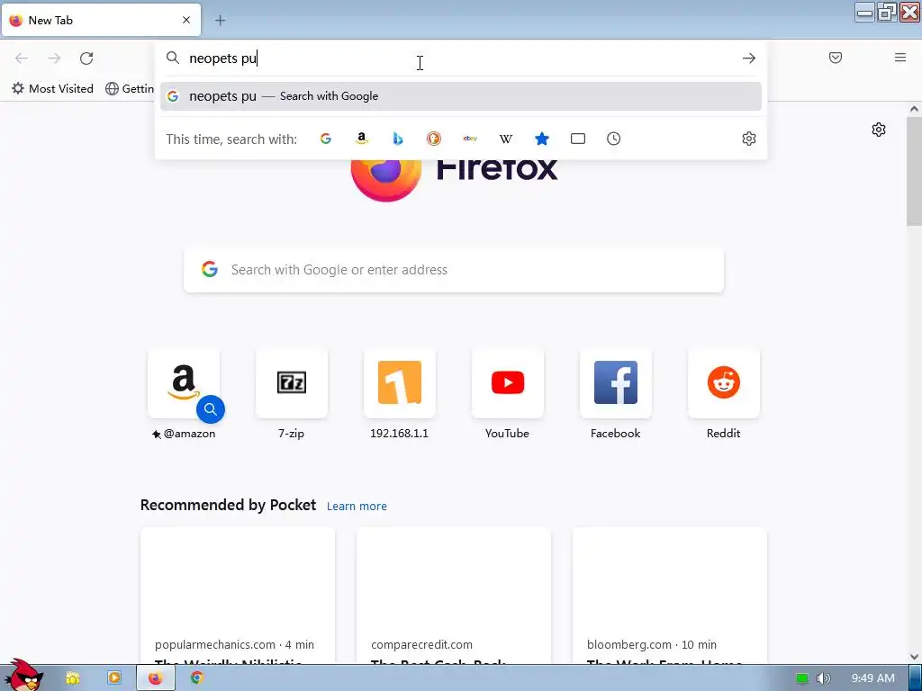922x691 pixels.
Task: Select 'neopets pu — Search with Google' suggestion
Action: (460, 96)
